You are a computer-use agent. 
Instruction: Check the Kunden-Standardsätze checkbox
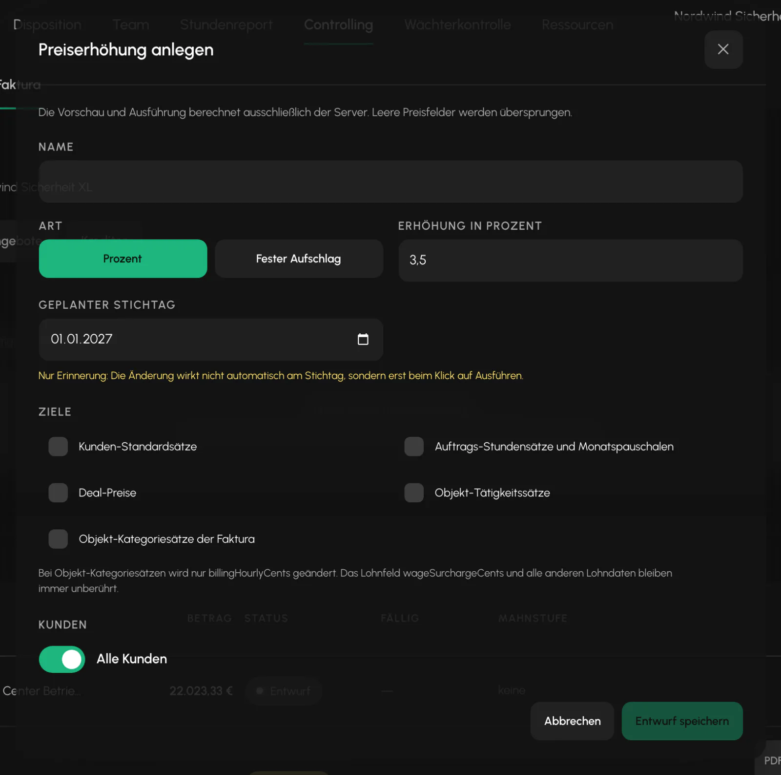click(58, 447)
